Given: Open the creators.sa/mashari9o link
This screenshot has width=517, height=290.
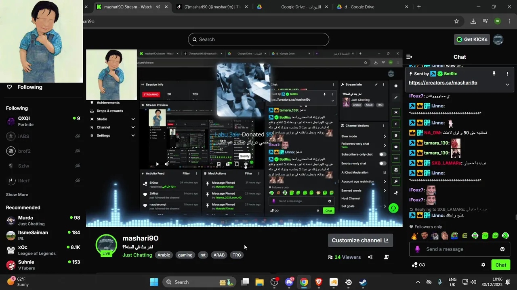Looking at the screenshot, I should [x=443, y=83].
